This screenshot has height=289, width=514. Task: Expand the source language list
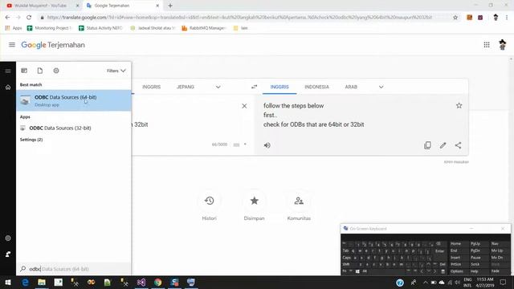[218, 87]
